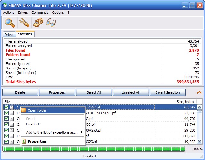Click the Select All button
205x160 pixels.
point(94,92)
